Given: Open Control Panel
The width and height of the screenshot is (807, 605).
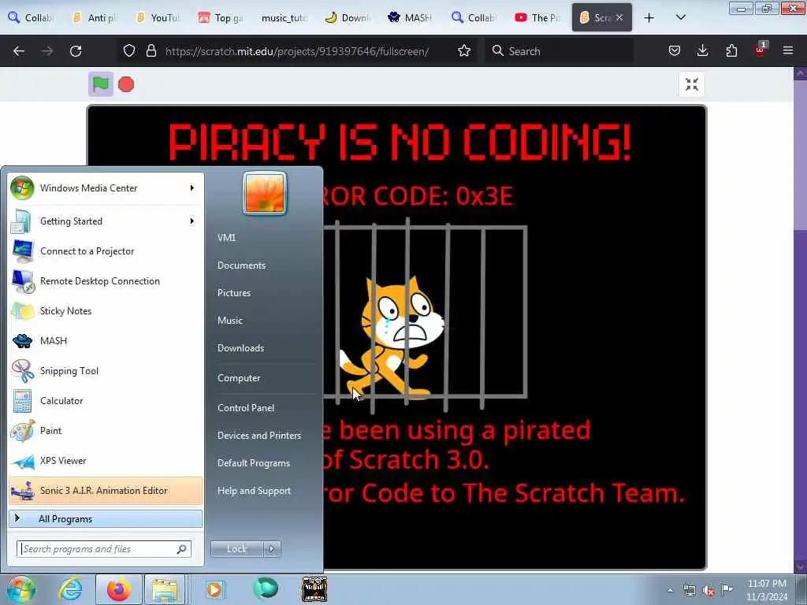Looking at the screenshot, I should tap(246, 408).
